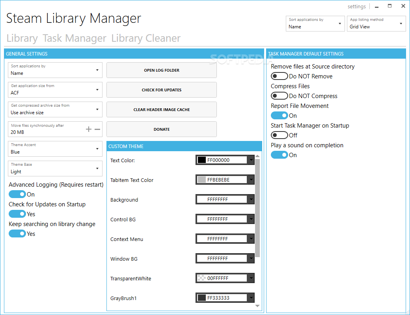Open the settings link in title bar
The height and width of the screenshot is (315, 410).
(357, 7)
